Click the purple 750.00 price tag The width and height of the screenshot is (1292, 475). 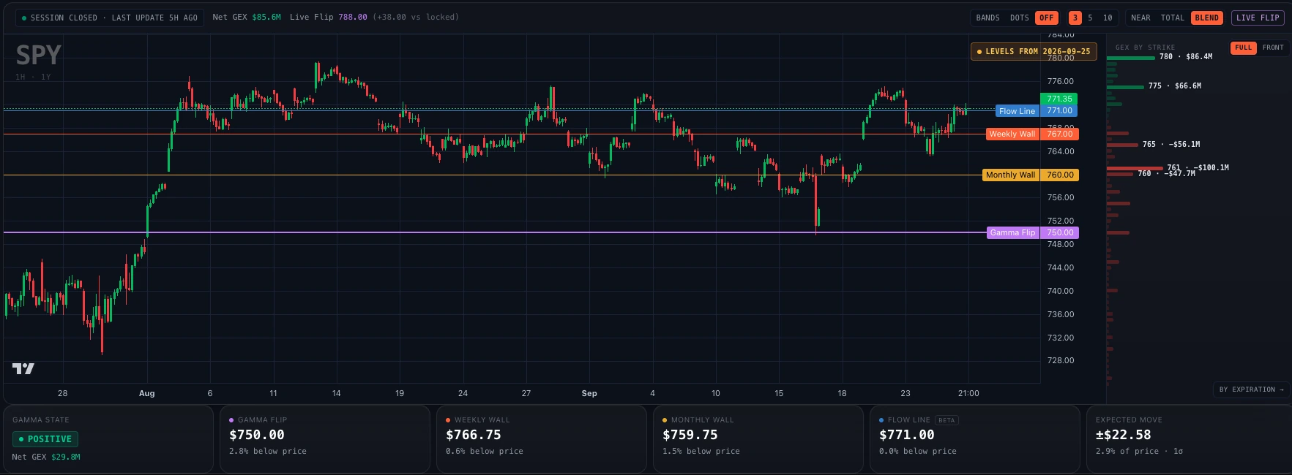pos(1059,232)
